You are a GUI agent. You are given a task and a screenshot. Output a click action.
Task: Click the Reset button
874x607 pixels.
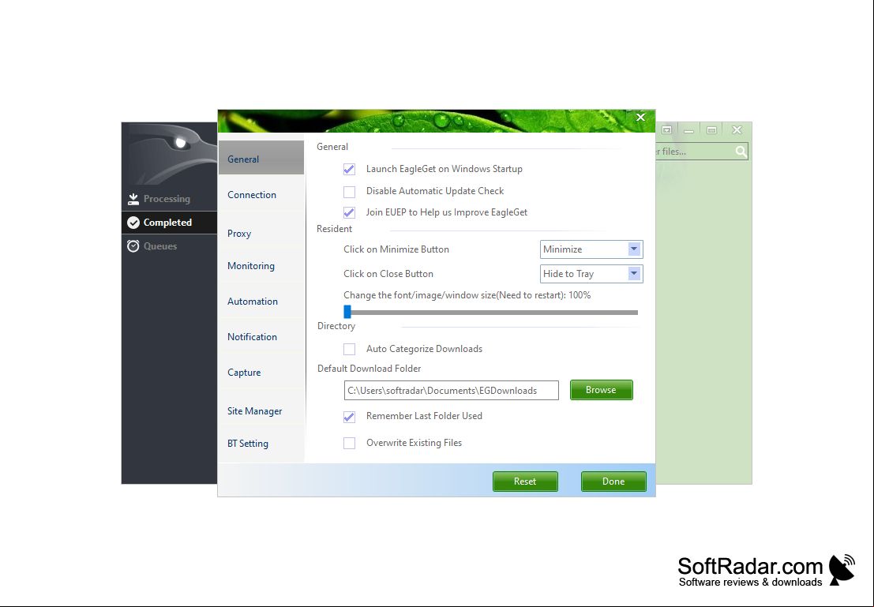point(525,481)
